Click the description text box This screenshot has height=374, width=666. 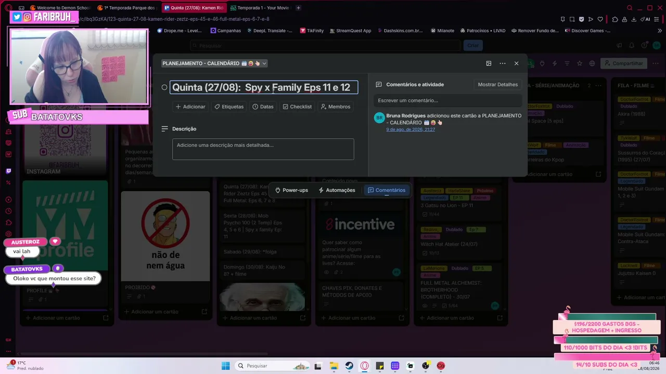[x=263, y=149]
